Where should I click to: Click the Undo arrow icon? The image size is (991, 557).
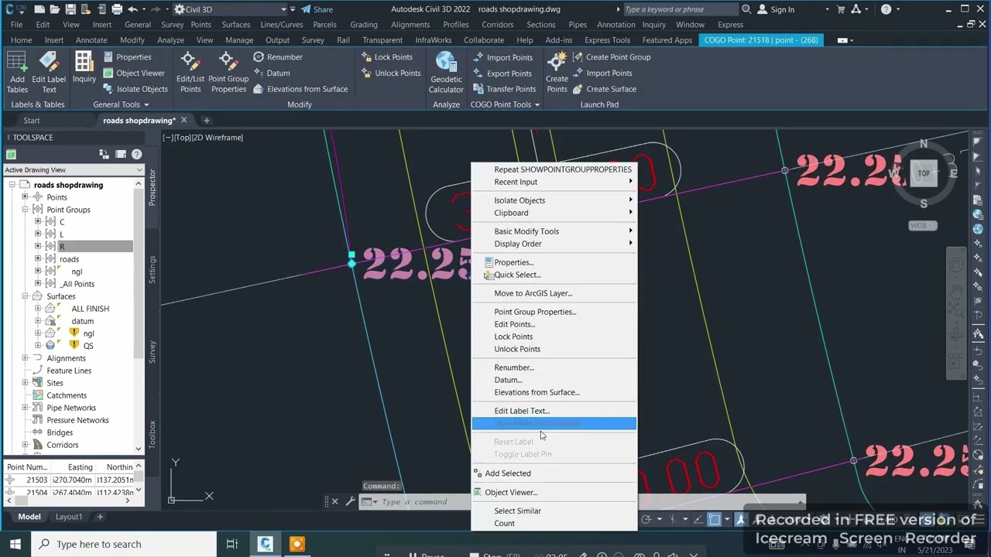click(132, 9)
